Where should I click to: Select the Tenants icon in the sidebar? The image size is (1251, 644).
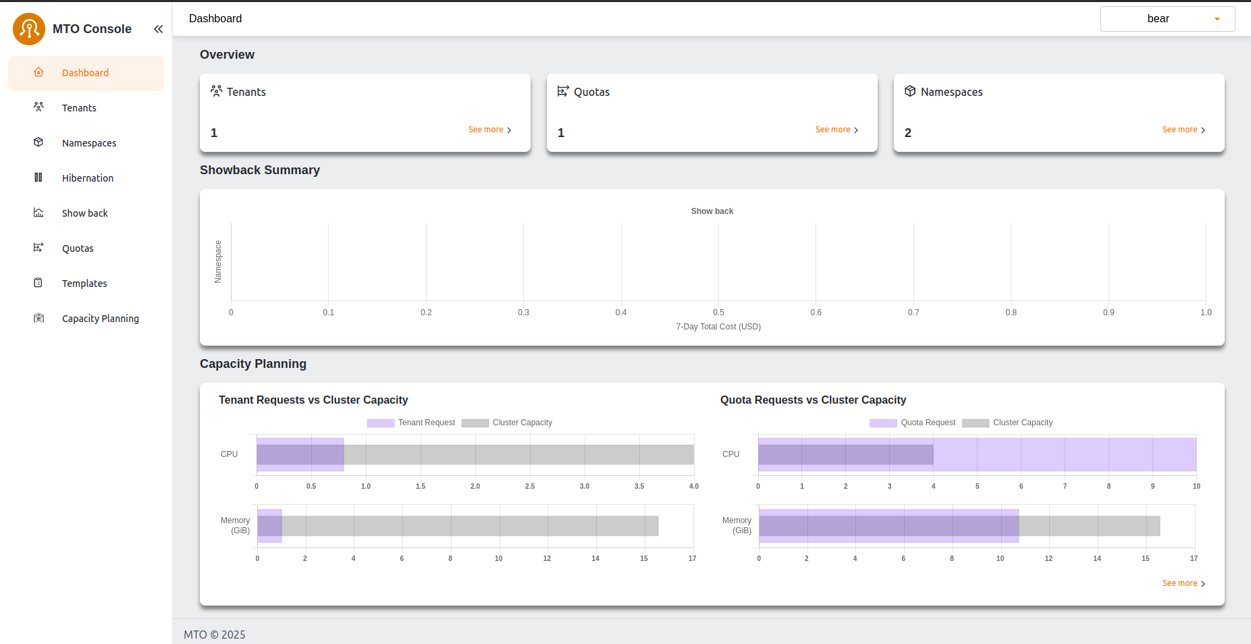pyautogui.click(x=38, y=107)
